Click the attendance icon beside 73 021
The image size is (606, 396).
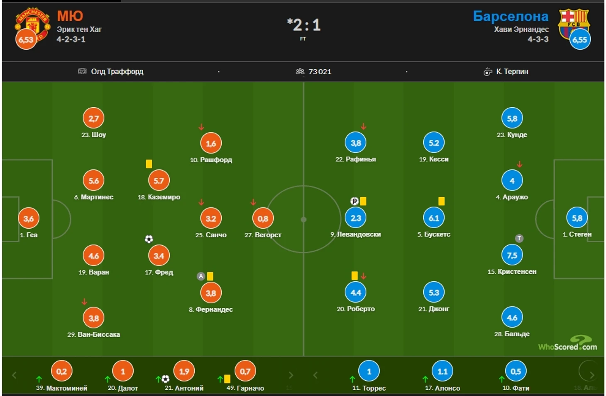point(300,71)
